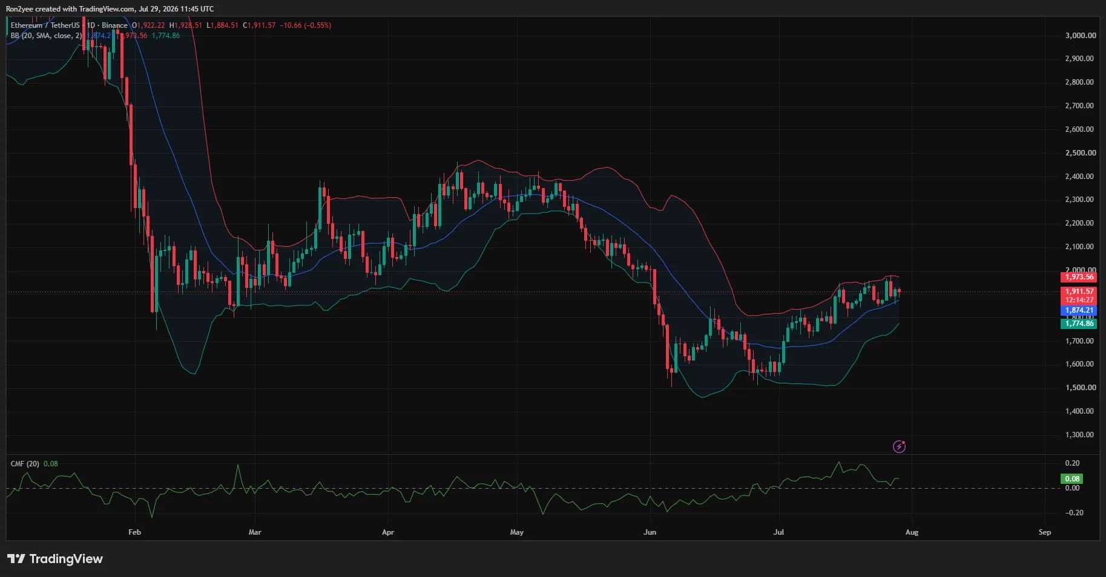This screenshot has width=1106, height=577.
Task: Click the Mar label on the time axis
Action: tap(255, 532)
